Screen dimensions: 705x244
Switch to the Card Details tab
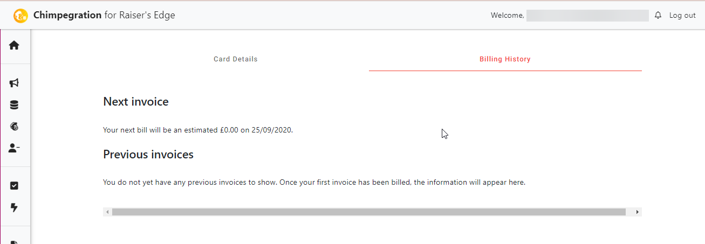pos(236,59)
